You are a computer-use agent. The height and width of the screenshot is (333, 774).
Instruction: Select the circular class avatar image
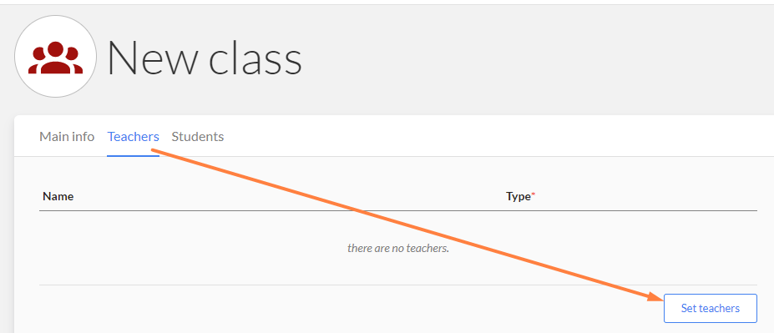[x=55, y=56]
